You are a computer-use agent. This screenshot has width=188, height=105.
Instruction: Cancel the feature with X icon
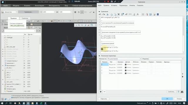[94, 12]
